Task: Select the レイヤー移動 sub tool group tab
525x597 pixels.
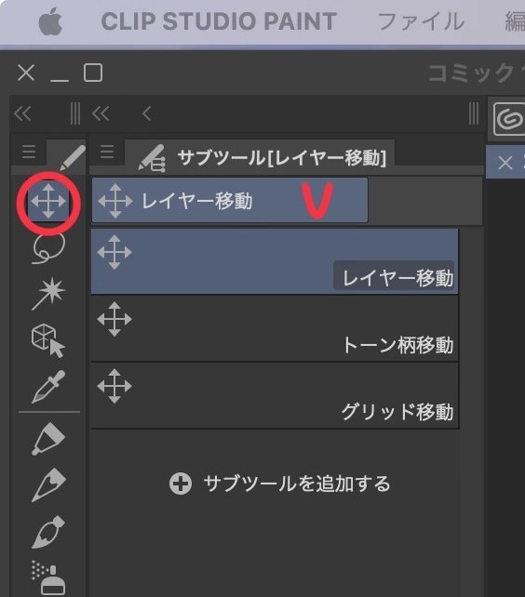Action: (x=230, y=200)
